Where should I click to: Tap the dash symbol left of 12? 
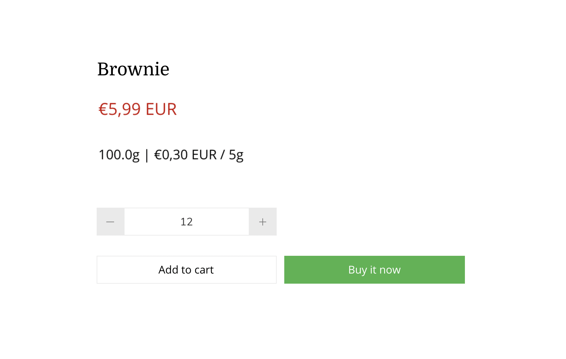tap(110, 222)
